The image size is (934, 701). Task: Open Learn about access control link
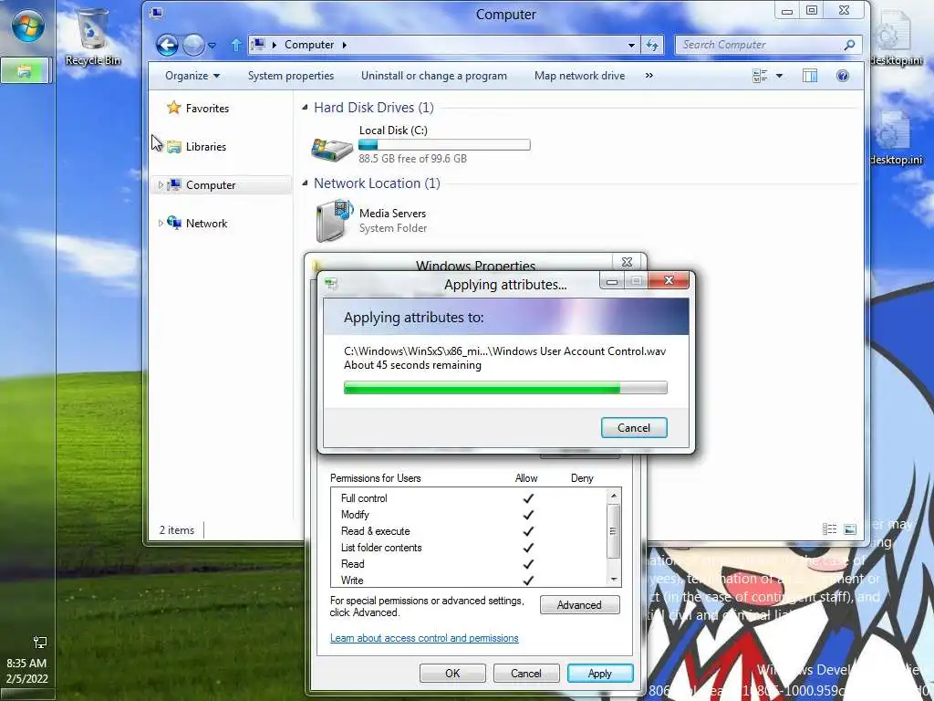(424, 638)
